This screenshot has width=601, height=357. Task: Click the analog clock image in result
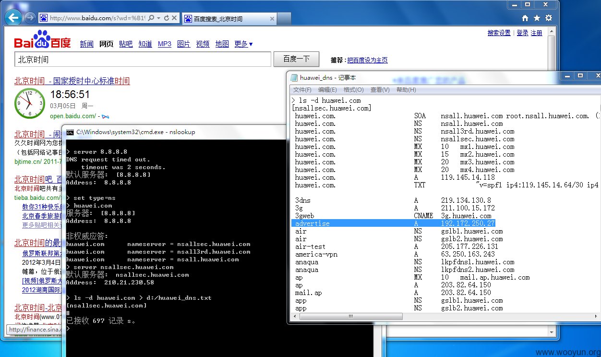(x=29, y=103)
